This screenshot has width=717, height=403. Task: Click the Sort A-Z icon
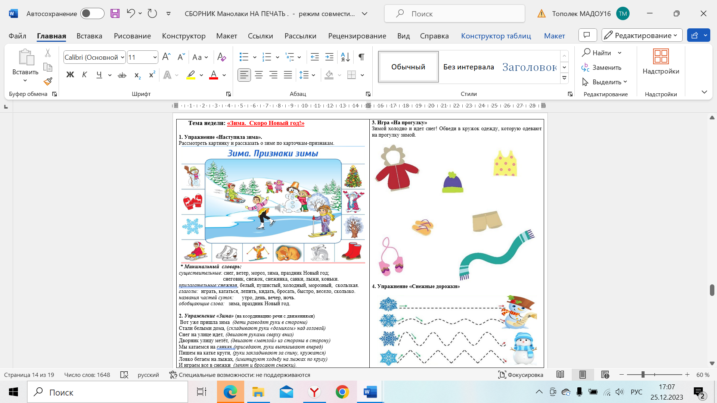coord(345,57)
